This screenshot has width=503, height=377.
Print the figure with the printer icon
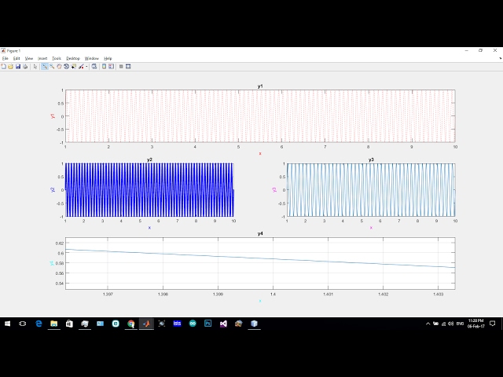tap(25, 66)
